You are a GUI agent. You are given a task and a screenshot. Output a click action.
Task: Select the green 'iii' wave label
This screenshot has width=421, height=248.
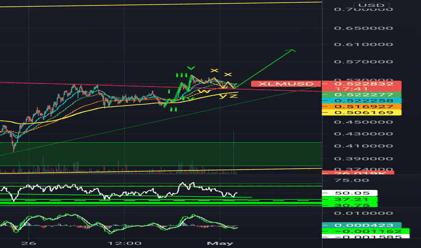(182, 75)
